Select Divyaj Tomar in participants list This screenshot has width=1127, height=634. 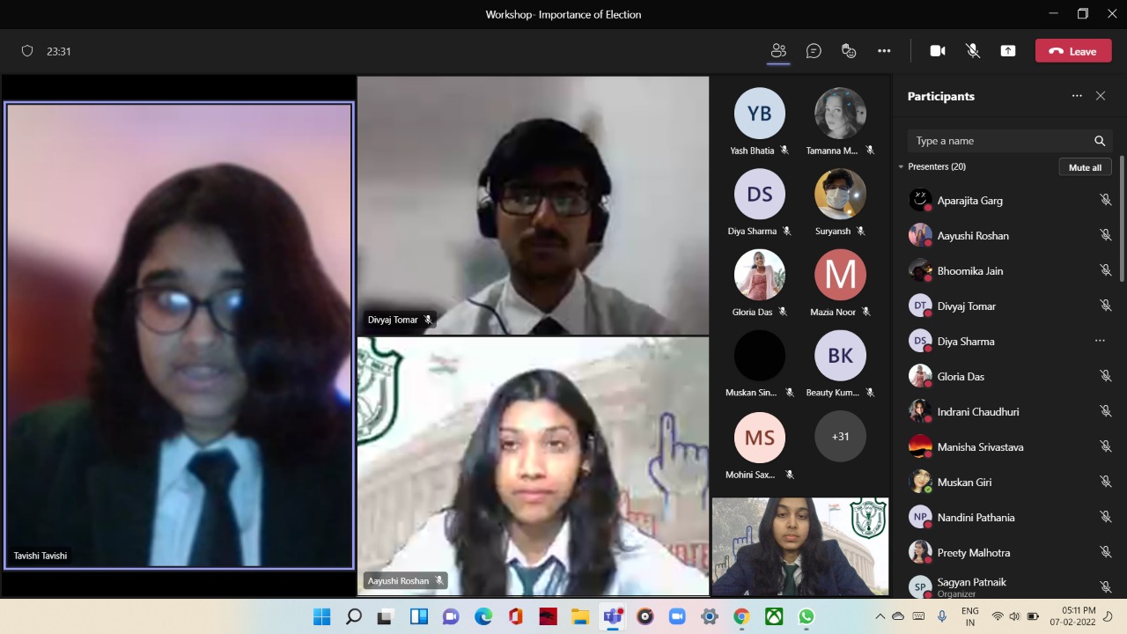pyautogui.click(x=966, y=306)
